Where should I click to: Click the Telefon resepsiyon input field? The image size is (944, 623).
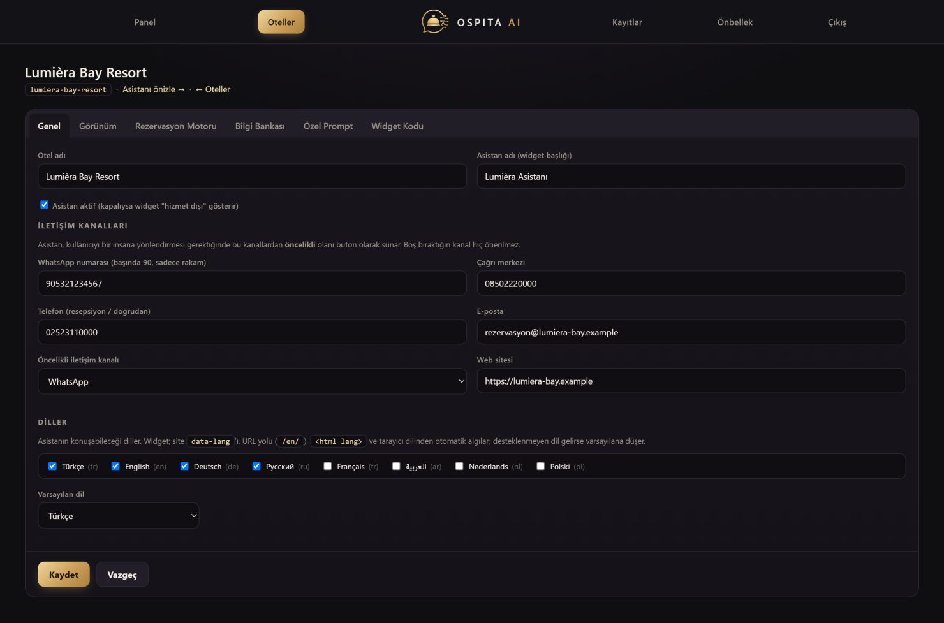[x=252, y=332]
